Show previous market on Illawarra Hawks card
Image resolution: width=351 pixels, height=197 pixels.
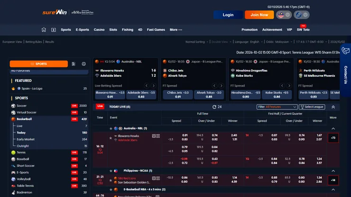pos(147,86)
